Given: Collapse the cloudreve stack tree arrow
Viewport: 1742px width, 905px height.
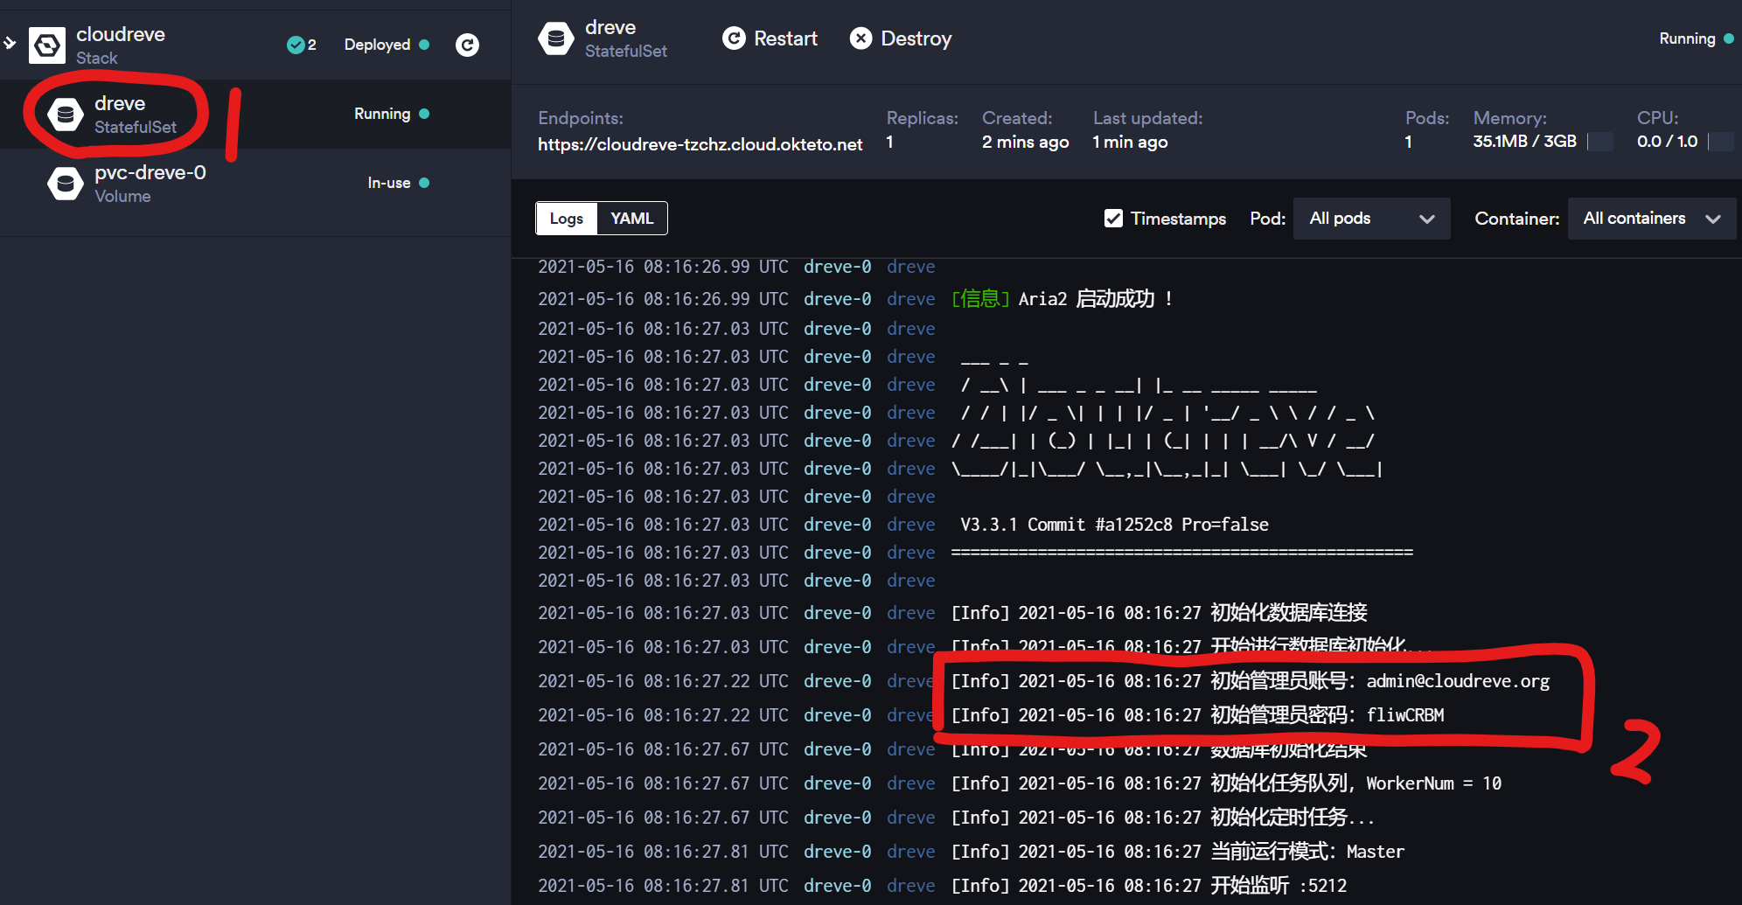Looking at the screenshot, I should [x=10, y=43].
